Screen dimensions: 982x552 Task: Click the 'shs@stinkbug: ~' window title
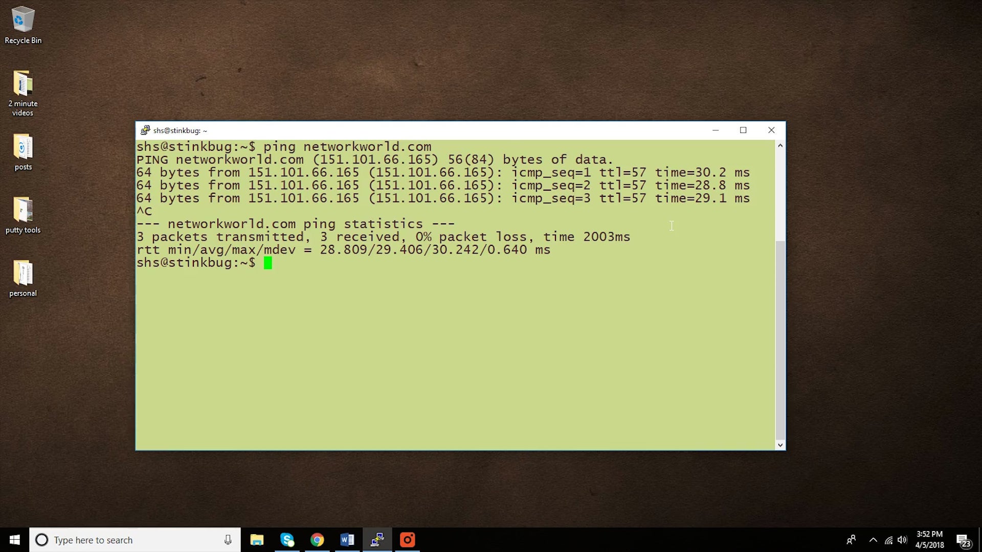click(x=180, y=130)
